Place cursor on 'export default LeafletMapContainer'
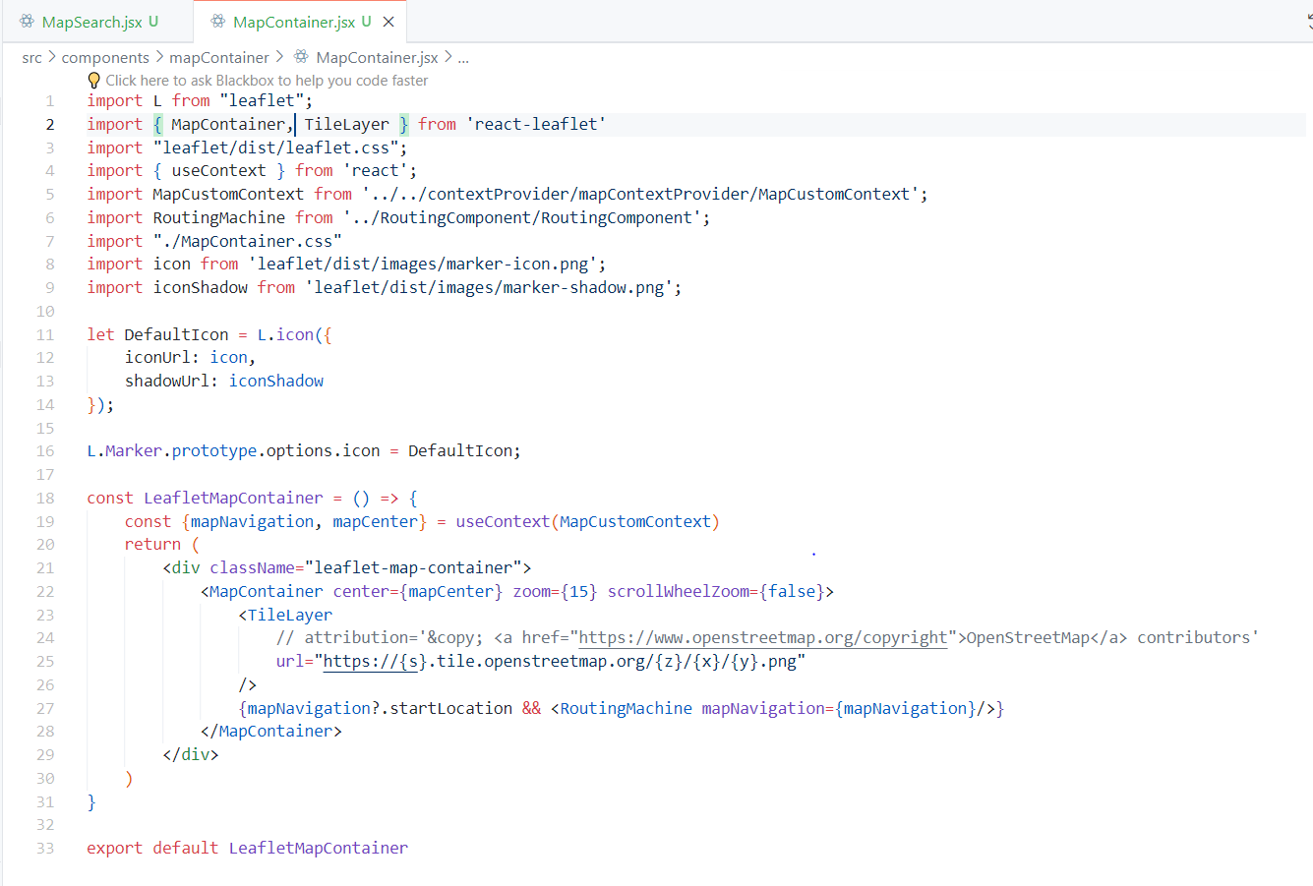The image size is (1313, 886). click(x=247, y=849)
